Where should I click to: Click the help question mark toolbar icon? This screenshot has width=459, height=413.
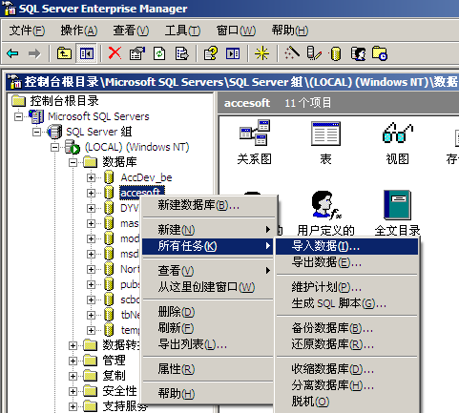[x=211, y=53]
